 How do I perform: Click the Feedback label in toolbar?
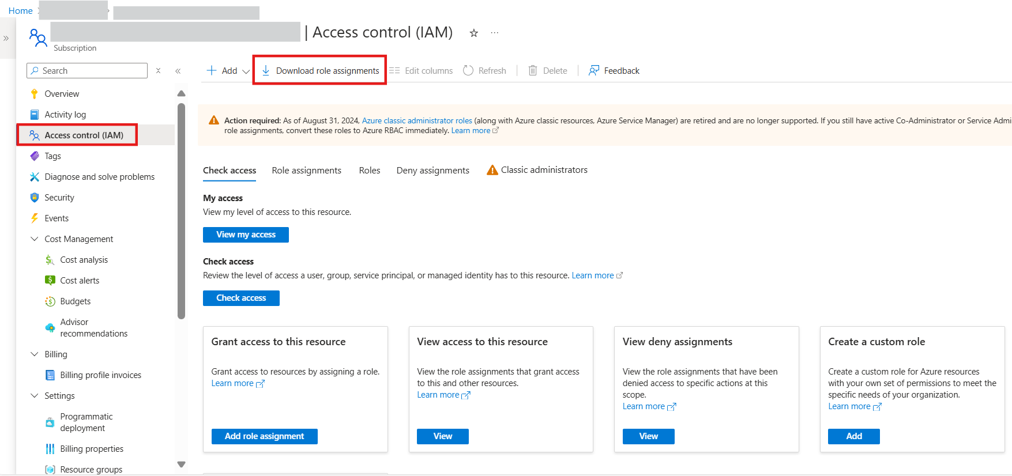622,71
